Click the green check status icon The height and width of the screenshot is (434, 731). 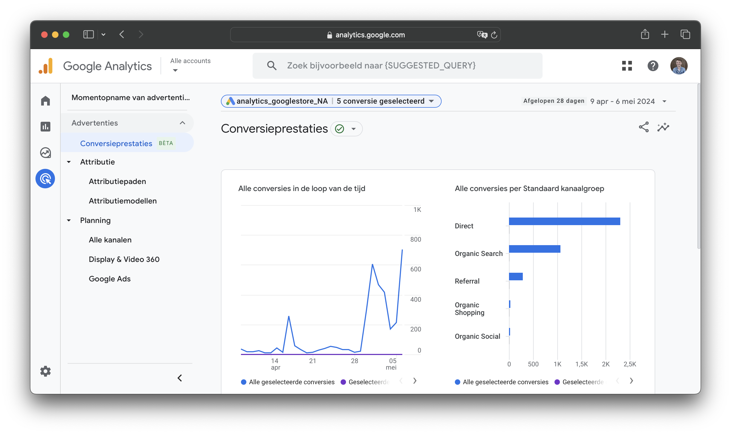[340, 129]
